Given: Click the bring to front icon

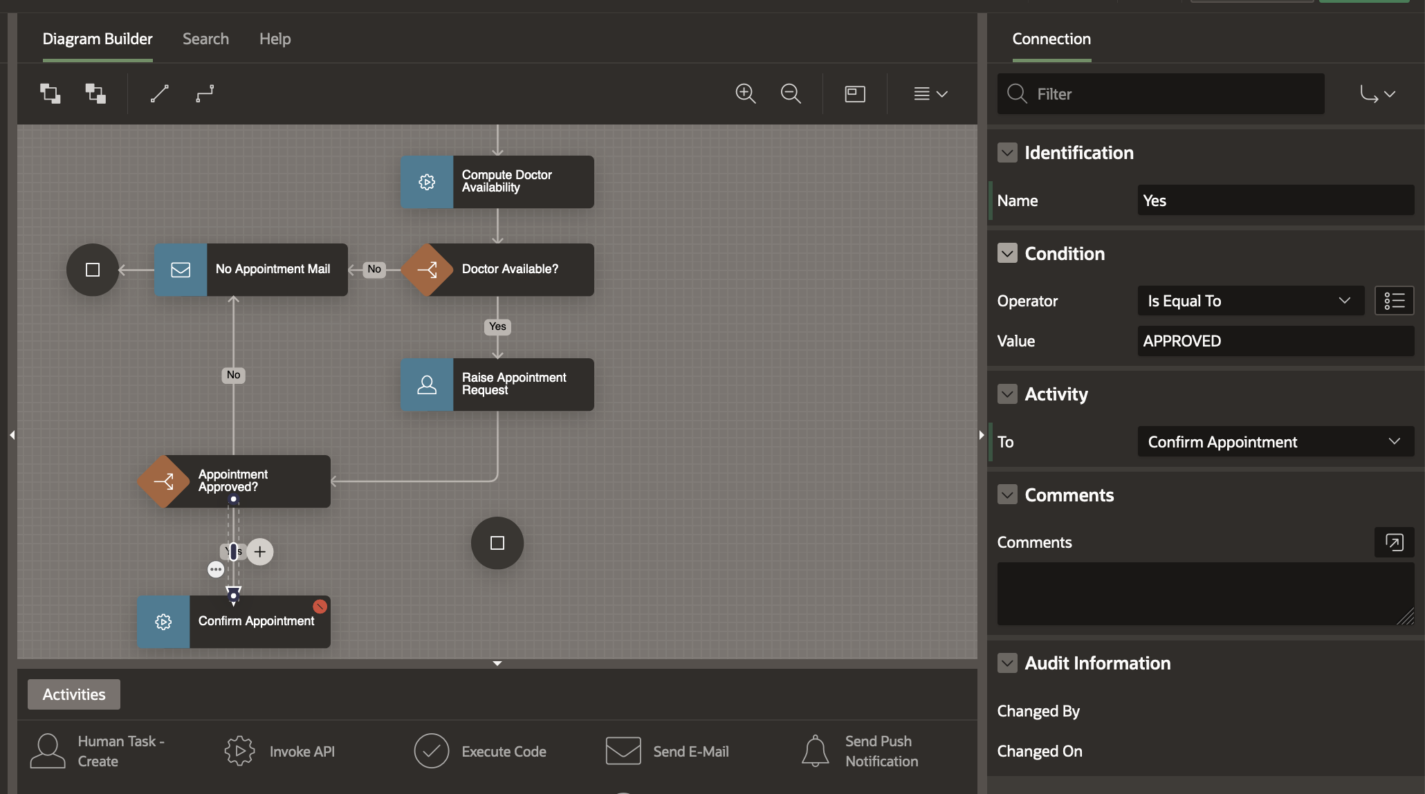Looking at the screenshot, I should pos(50,93).
